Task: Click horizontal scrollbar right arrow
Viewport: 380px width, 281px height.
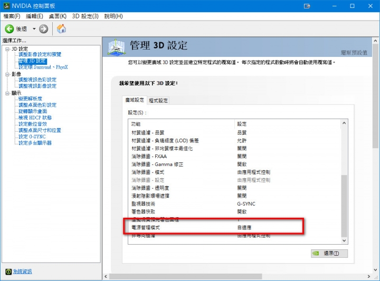Action: click(x=369, y=276)
